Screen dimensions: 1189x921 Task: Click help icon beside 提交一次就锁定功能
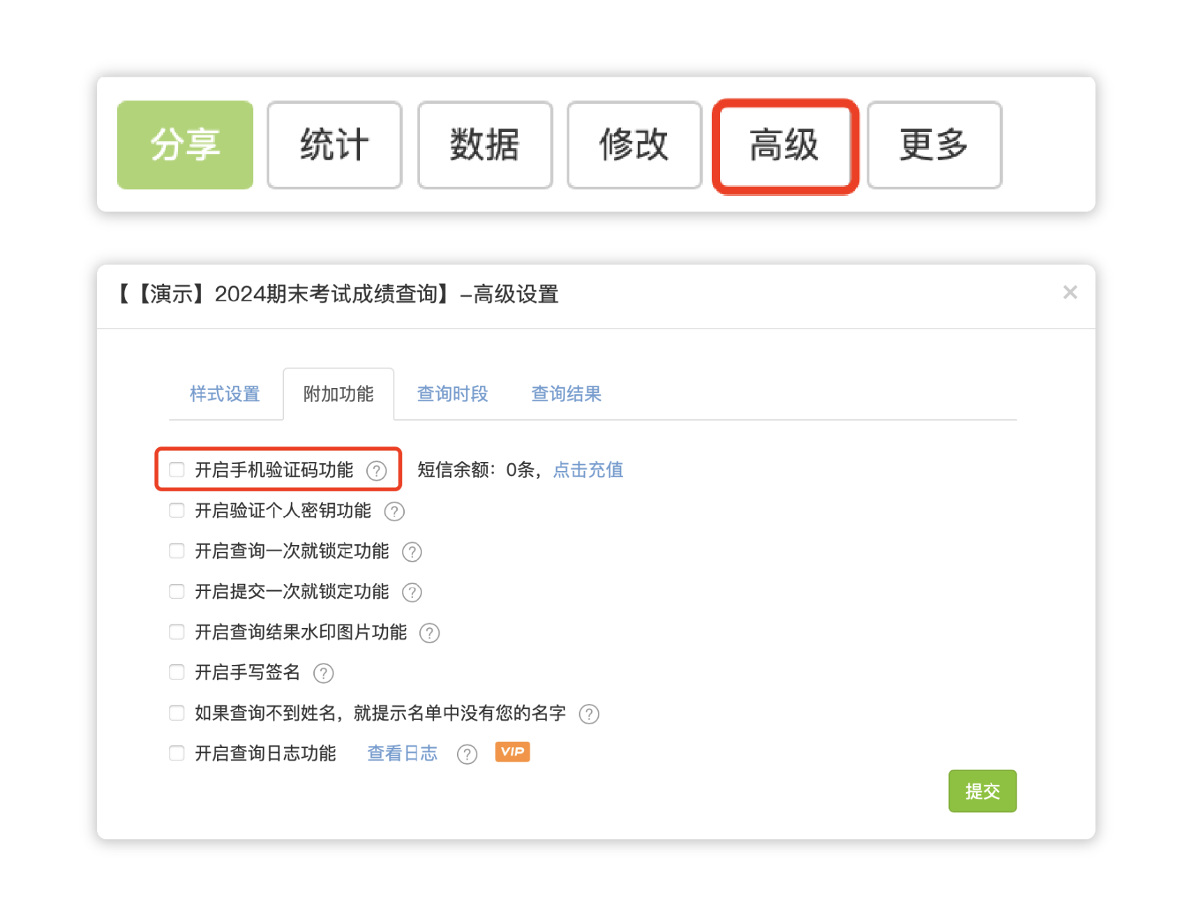[412, 592]
